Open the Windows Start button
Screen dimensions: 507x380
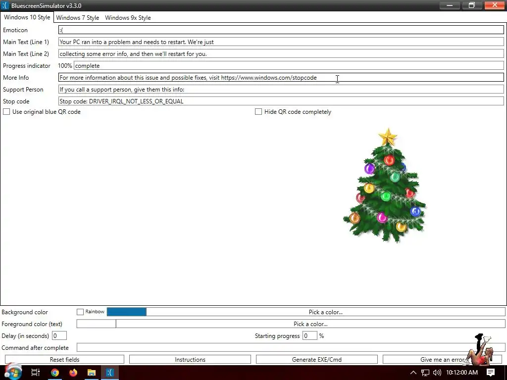[13, 372]
